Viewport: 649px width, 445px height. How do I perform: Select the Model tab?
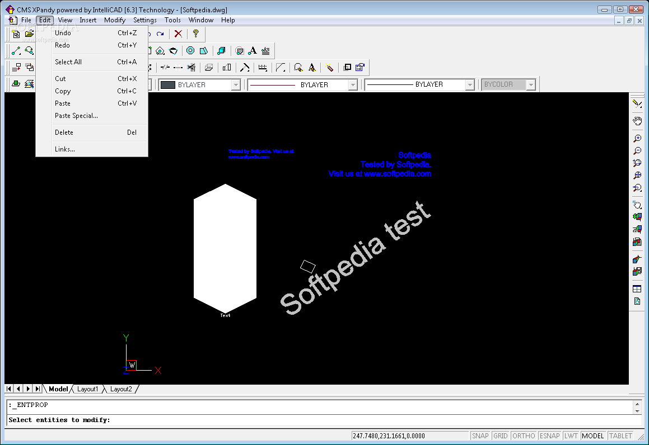[x=58, y=389]
